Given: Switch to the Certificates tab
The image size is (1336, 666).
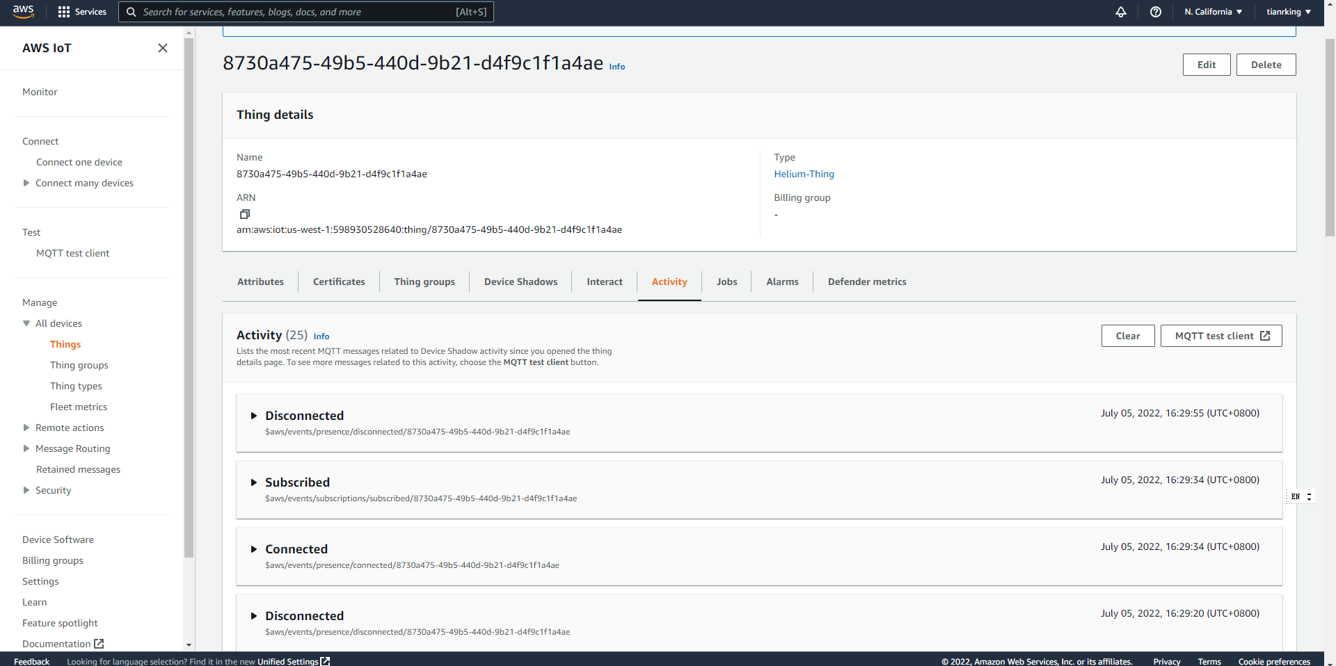Looking at the screenshot, I should point(339,282).
